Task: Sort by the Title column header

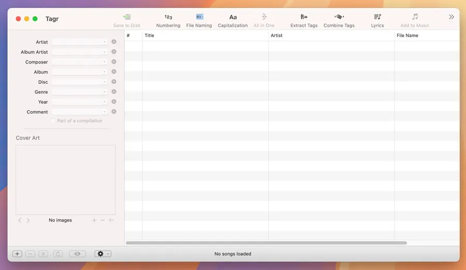Action: pyautogui.click(x=205, y=36)
